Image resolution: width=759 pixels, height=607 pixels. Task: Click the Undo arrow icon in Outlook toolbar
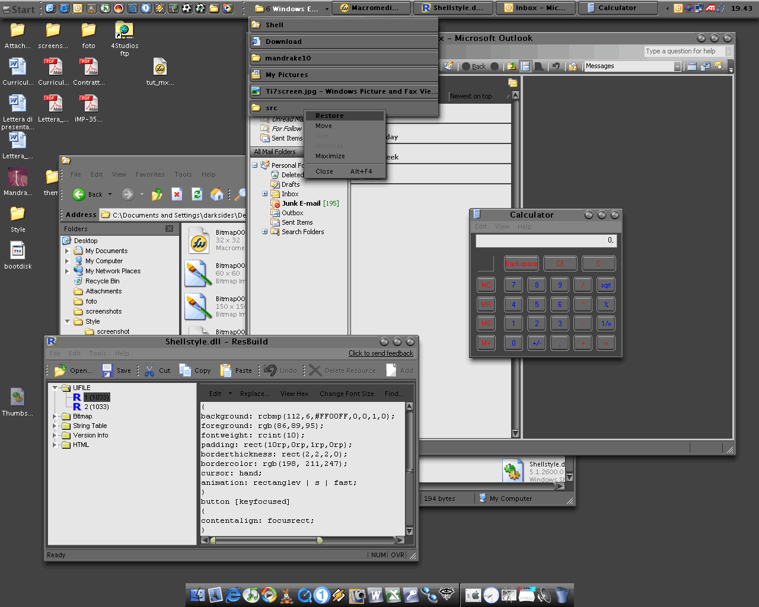point(555,66)
